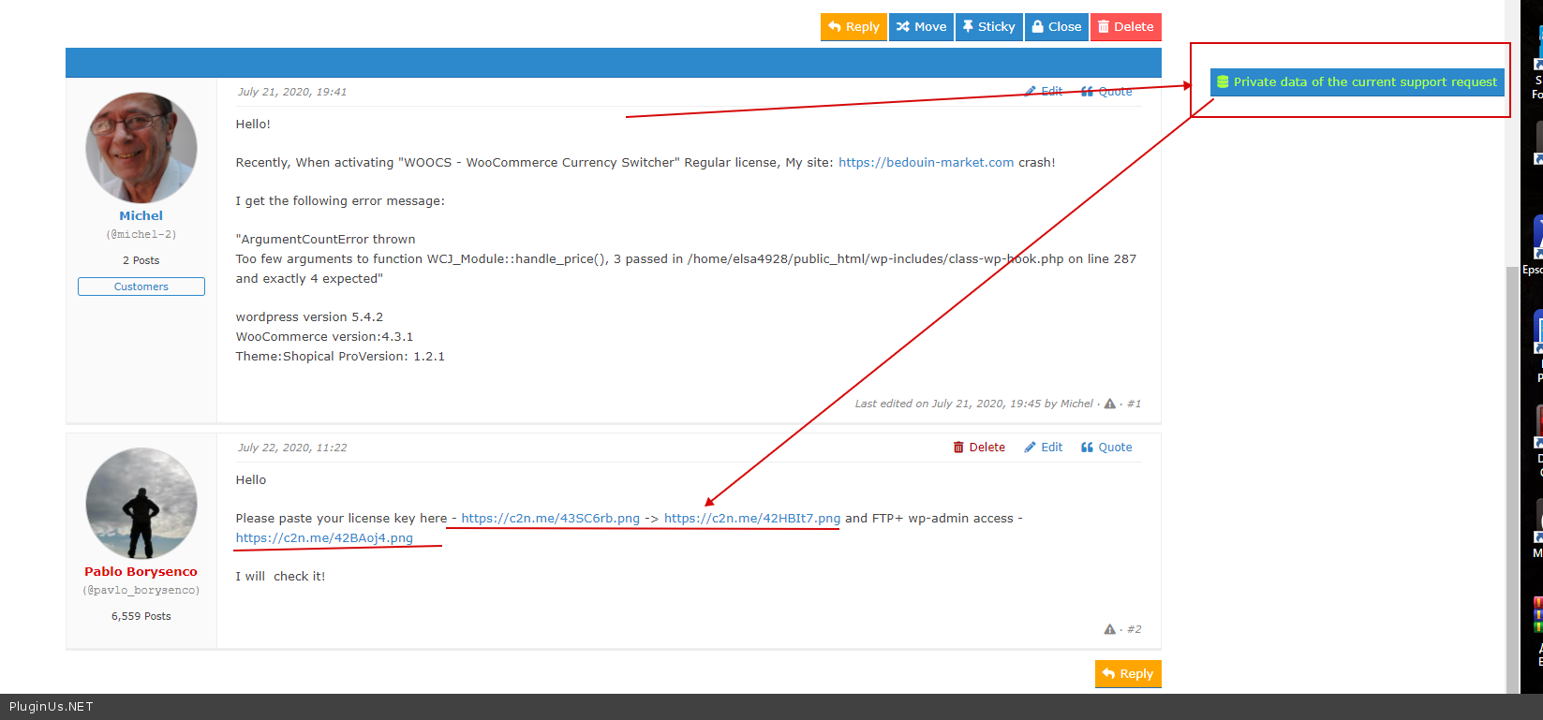Click the orange Reply button at top
Viewport: 1543px width, 720px height.
(x=853, y=27)
